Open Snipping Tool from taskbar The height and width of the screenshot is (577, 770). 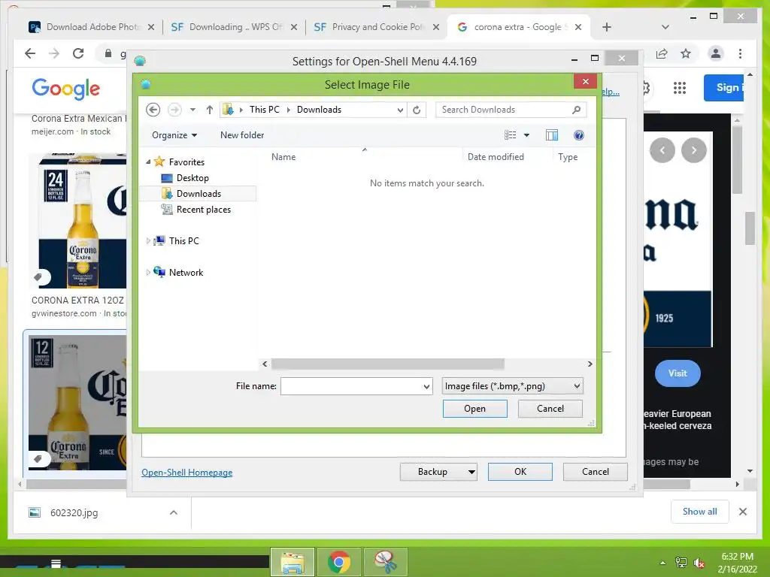(386, 562)
